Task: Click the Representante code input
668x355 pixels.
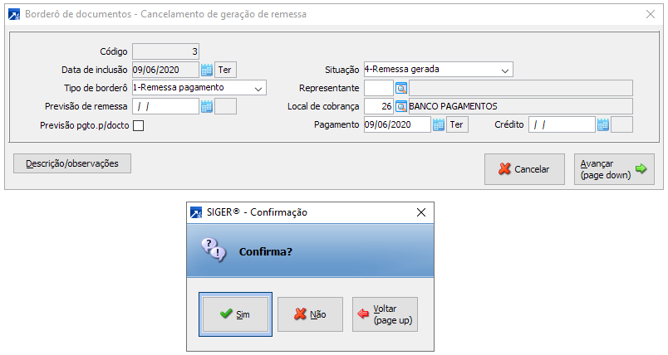Action: point(379,88)
